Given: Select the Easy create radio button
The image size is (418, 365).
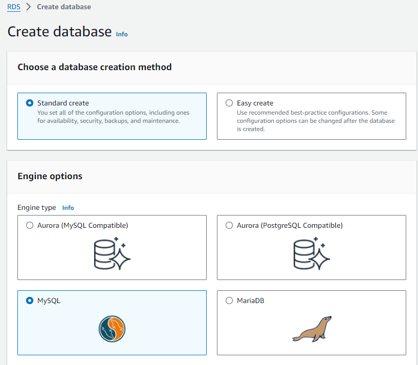Looking at the screenshot, I should tap(229, 103).
